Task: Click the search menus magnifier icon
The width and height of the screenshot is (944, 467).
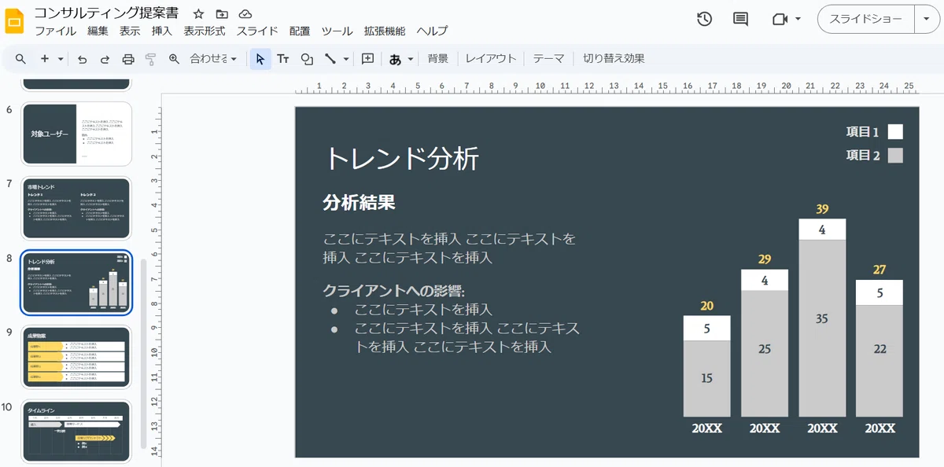Action: pos(20,59)
